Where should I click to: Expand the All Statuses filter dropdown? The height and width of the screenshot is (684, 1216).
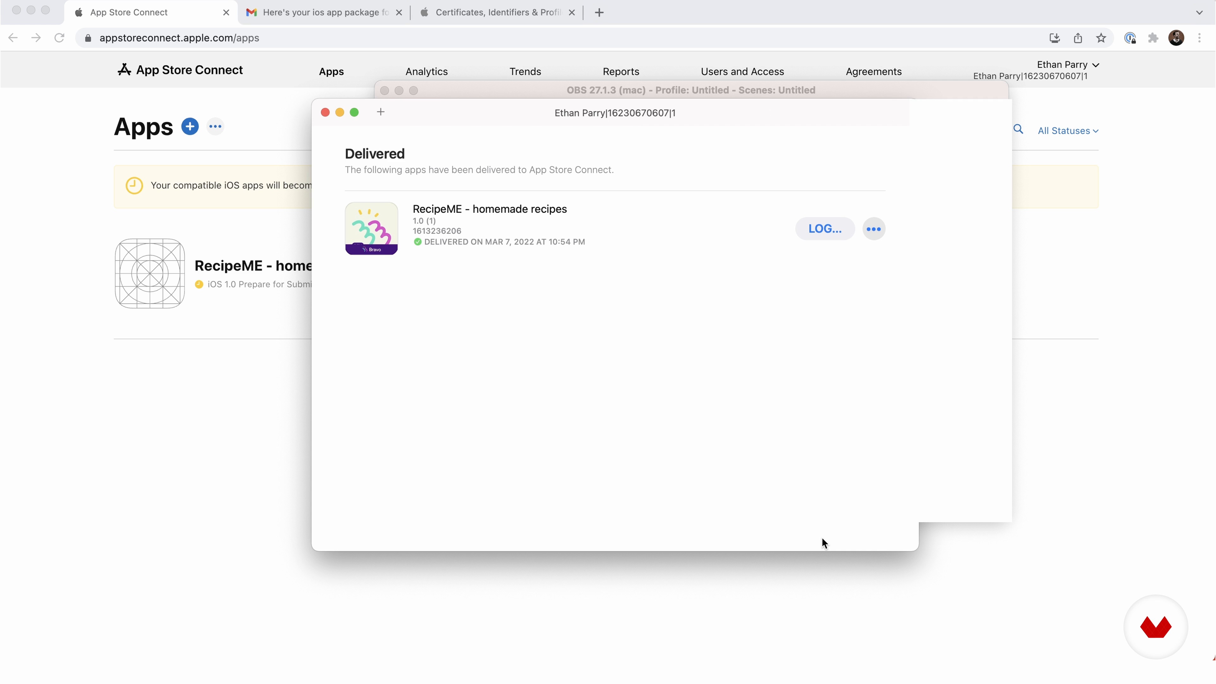[1068, 131]
